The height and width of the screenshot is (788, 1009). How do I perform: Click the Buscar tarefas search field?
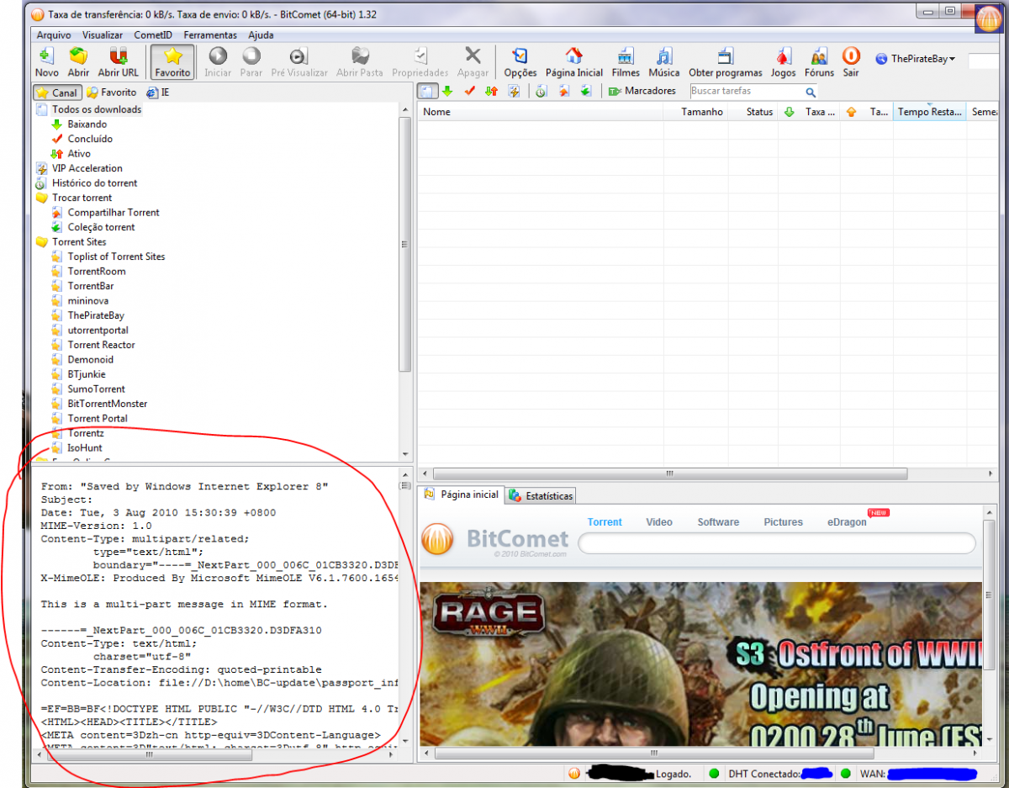[x=746, y=91]
